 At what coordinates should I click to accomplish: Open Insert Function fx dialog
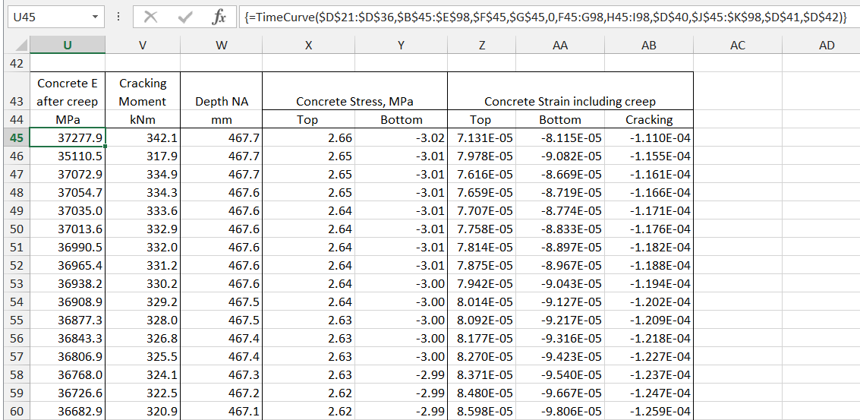click(x=219, y=17)
